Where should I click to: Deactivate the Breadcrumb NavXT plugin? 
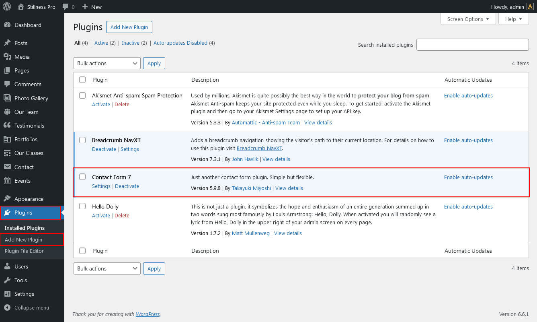click(104, 149)
